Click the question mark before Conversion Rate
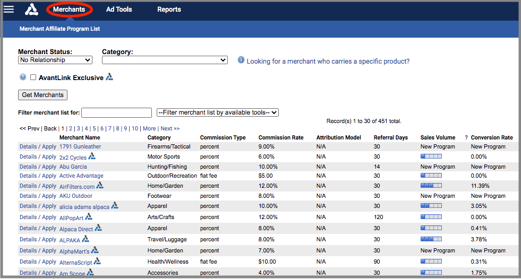The width and height of the screenshot is (521, 279). coord(466,137)
